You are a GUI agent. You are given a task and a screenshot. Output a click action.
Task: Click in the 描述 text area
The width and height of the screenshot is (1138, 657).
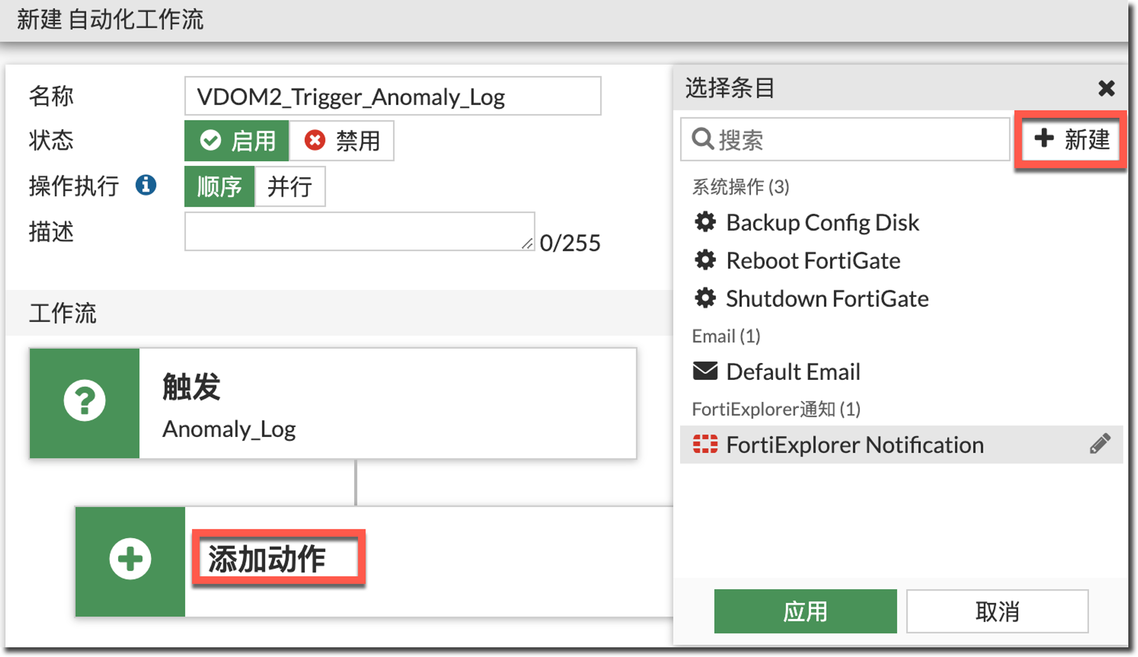[x=359, y=231]
